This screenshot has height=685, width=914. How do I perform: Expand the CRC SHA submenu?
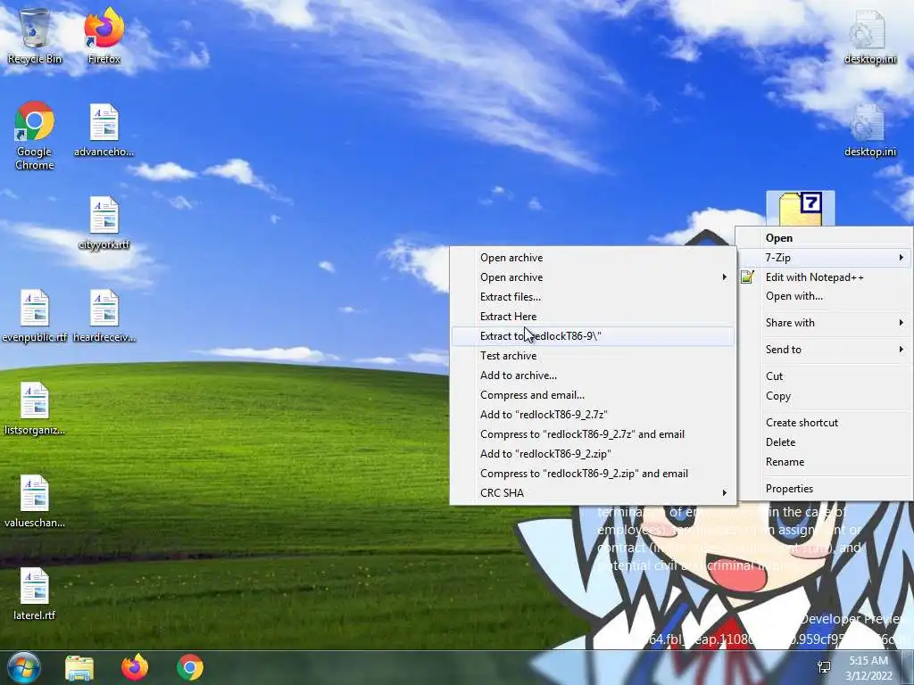click(x=593, y=493)
